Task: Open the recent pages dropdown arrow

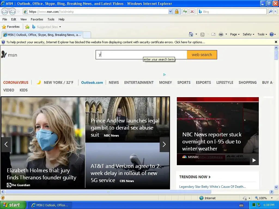Action: tap(19, 12)
